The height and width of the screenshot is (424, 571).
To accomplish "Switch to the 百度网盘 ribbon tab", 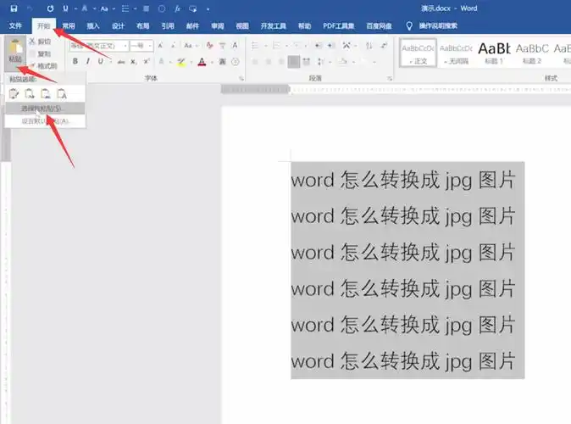I will [379, 26].
